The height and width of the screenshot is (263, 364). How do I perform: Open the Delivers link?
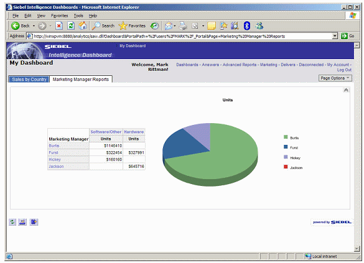(x=288, y=65)
